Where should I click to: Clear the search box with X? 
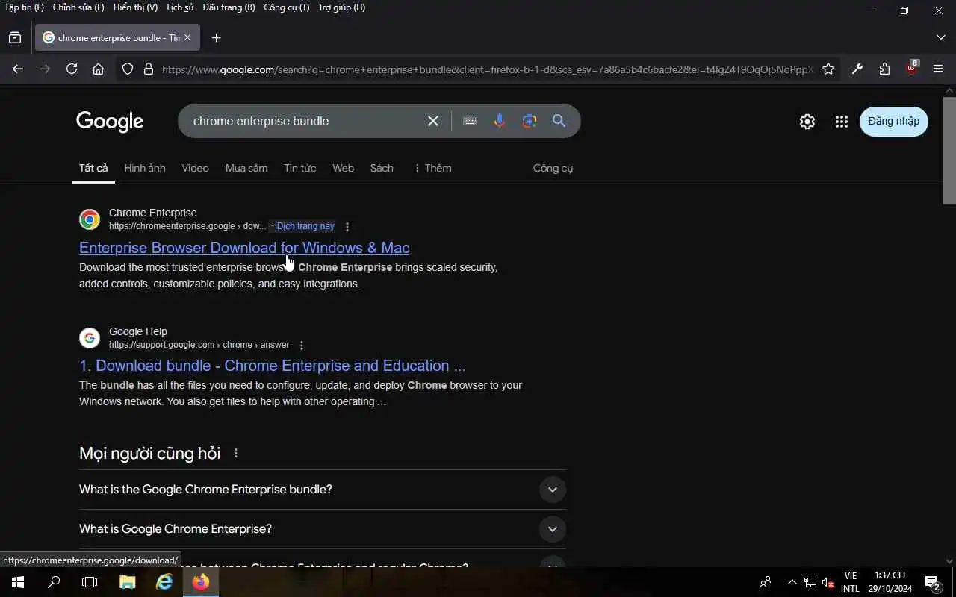pyautogui.click(x=432, y=121)
